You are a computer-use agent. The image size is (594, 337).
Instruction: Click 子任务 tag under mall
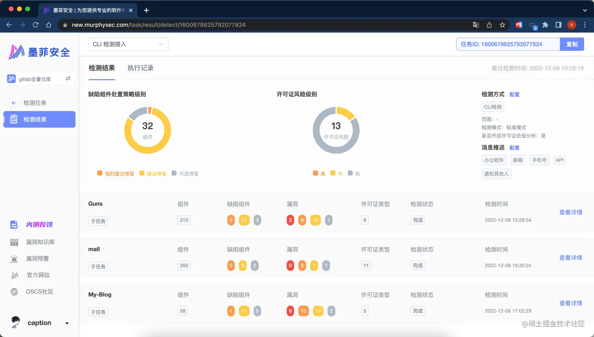click(98, 267)
